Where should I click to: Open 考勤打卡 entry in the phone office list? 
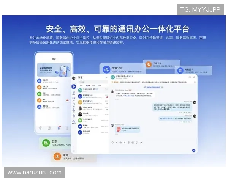pos(54,81)
